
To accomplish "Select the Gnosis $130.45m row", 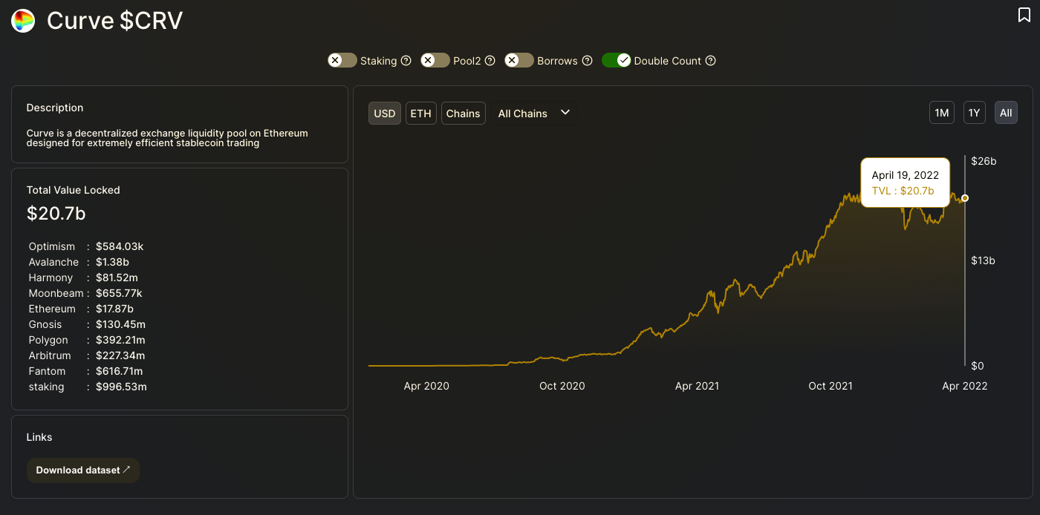I will point(87,324).
